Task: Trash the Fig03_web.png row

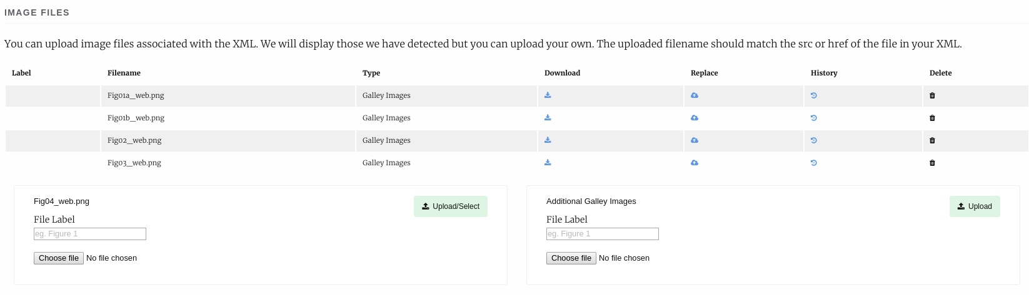Action: click(932, 163)
